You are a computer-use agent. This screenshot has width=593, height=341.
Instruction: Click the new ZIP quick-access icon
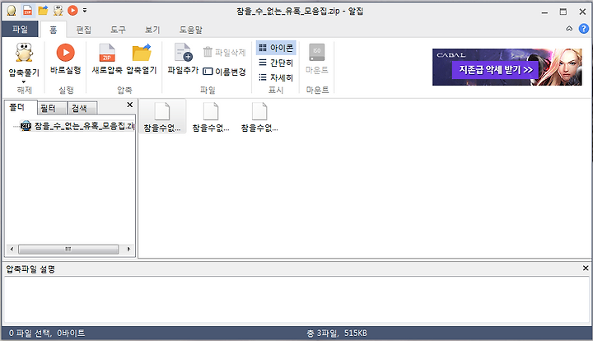tap(27, 10)
